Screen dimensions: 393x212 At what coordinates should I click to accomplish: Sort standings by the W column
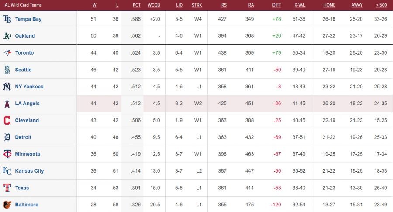pyautogui.click(x=94, y=5)
